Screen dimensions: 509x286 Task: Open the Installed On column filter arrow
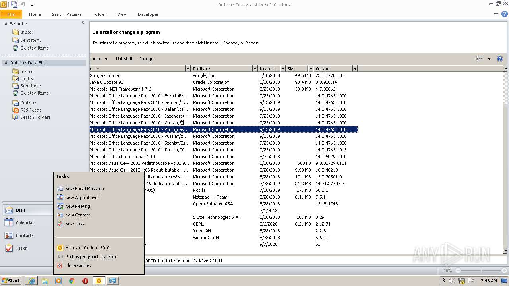click(283, 69)
